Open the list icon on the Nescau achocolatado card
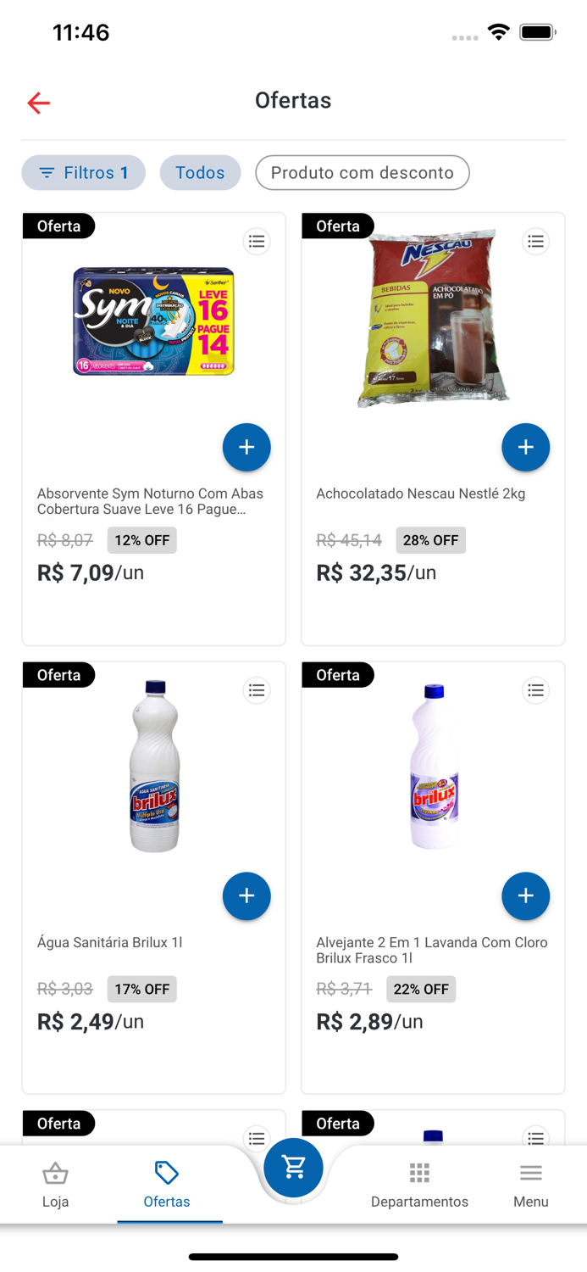The image size is (587, 1272). coord(535,241)
